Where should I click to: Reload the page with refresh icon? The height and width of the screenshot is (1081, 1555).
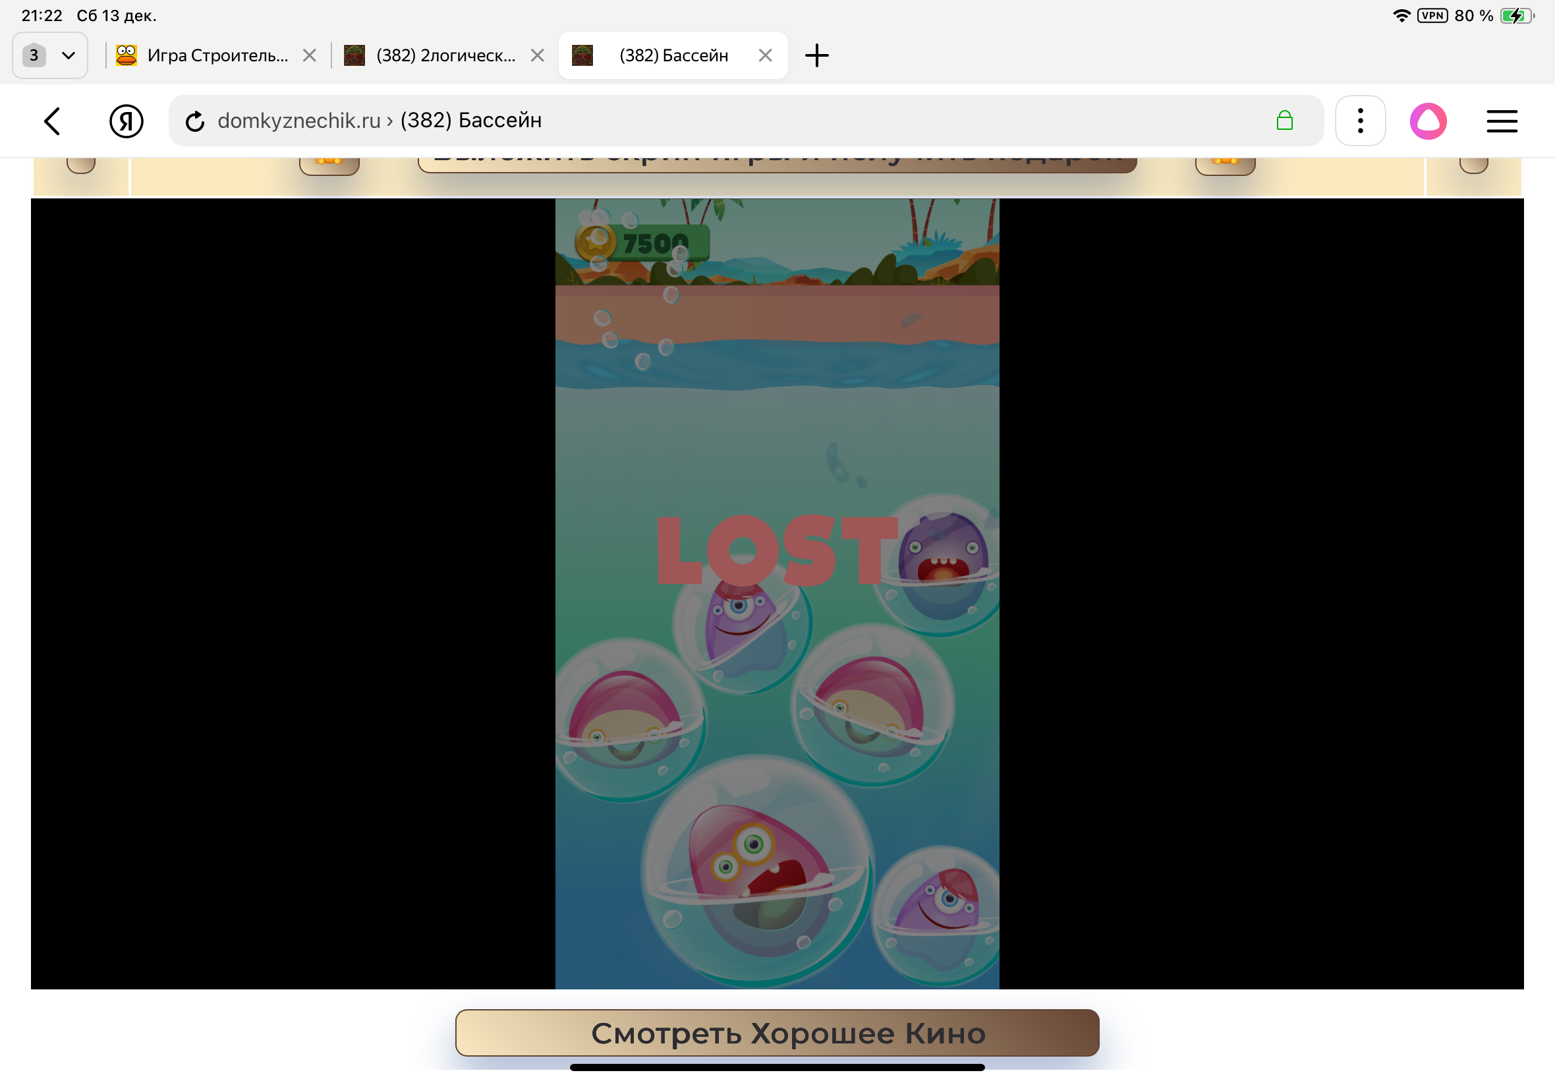coord(195,121)
